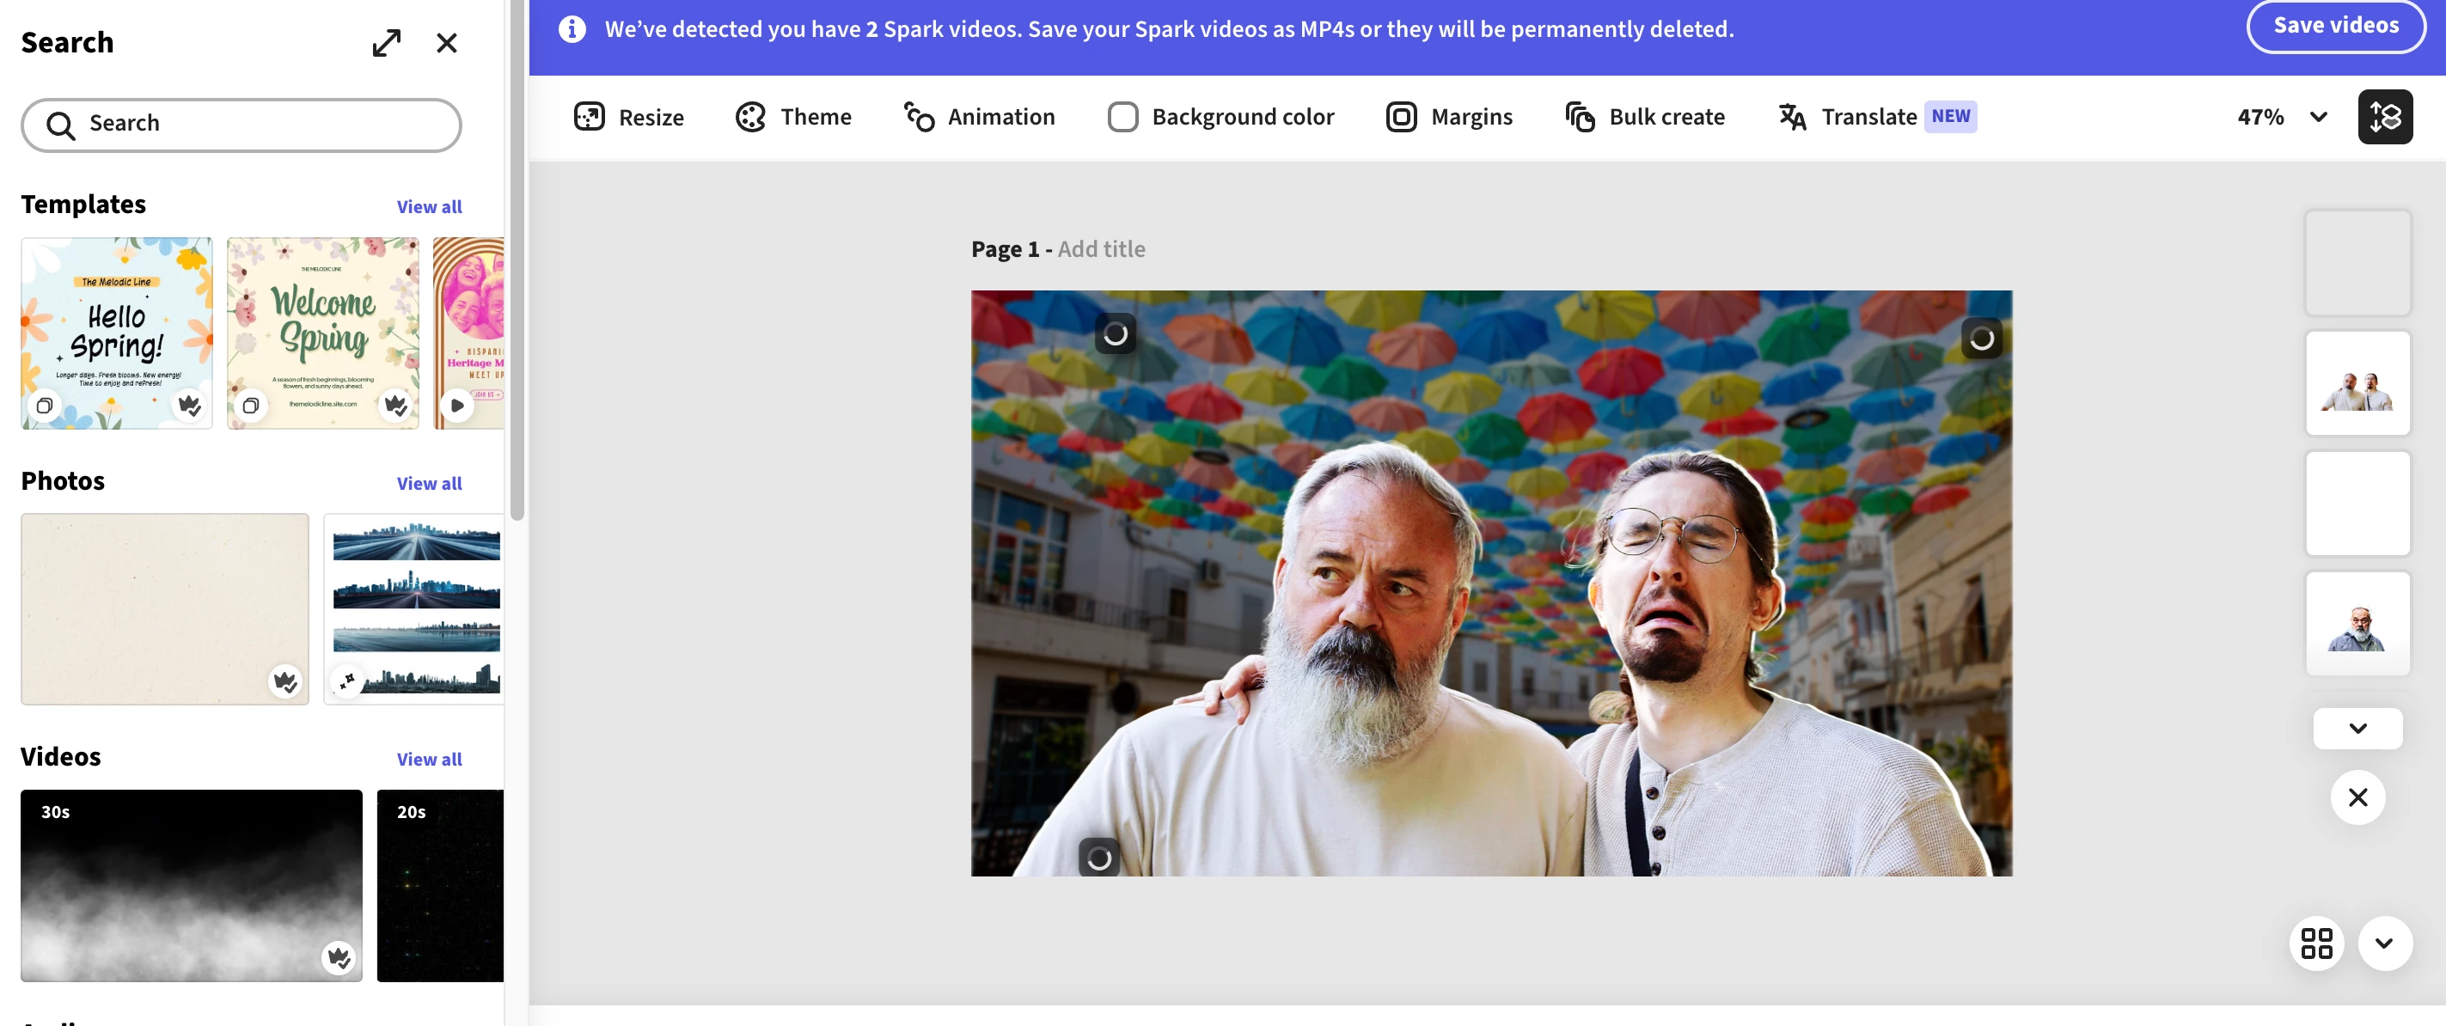
Task: Expand more layers with the down chevron
Action: (x=2357, y=728)
